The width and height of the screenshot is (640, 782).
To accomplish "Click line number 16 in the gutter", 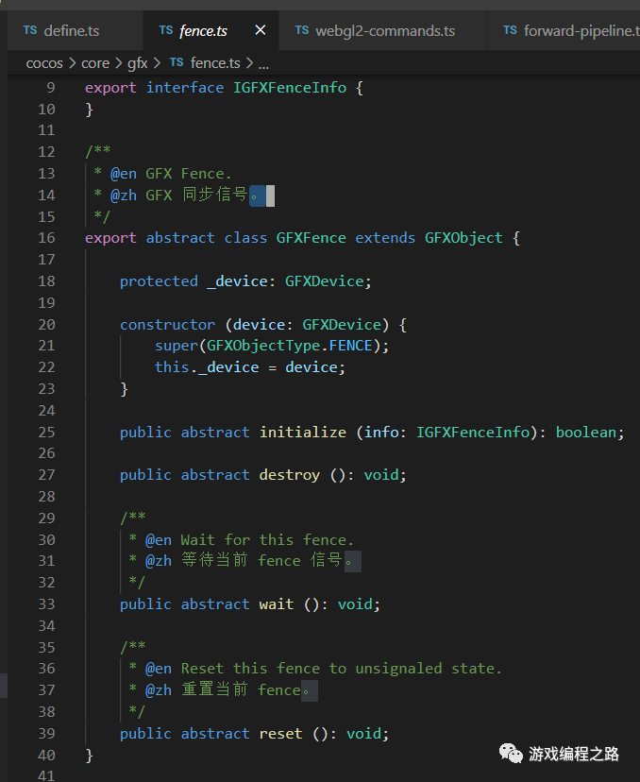I will pyautogui.click(x=46, y=238).
